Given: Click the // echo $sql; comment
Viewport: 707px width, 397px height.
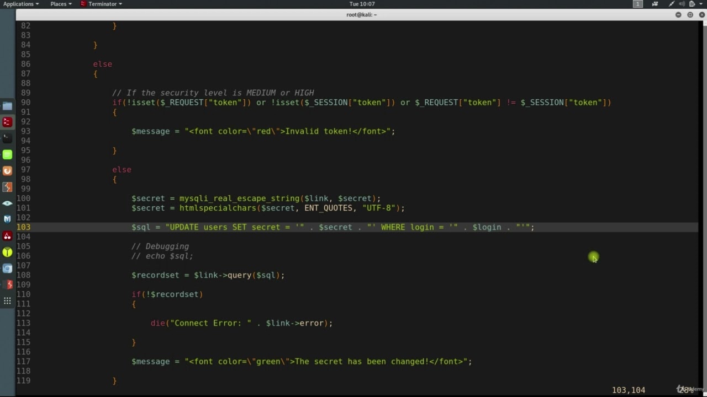Looking at the screenshot, I should tap(162, 256).
